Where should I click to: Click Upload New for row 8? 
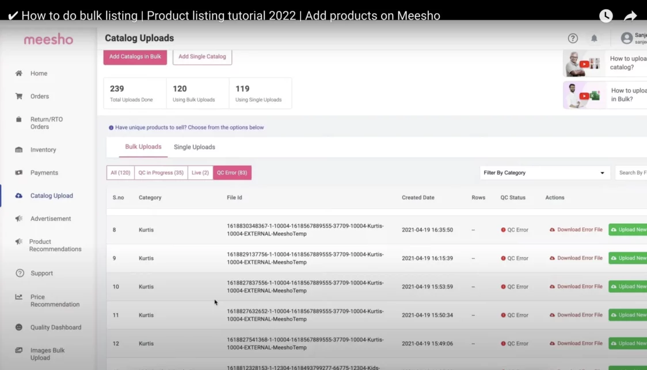[627, 230]
